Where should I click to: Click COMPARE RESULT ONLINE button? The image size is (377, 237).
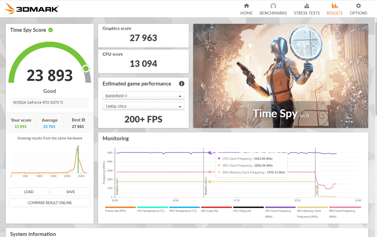(x=50, y=203)
